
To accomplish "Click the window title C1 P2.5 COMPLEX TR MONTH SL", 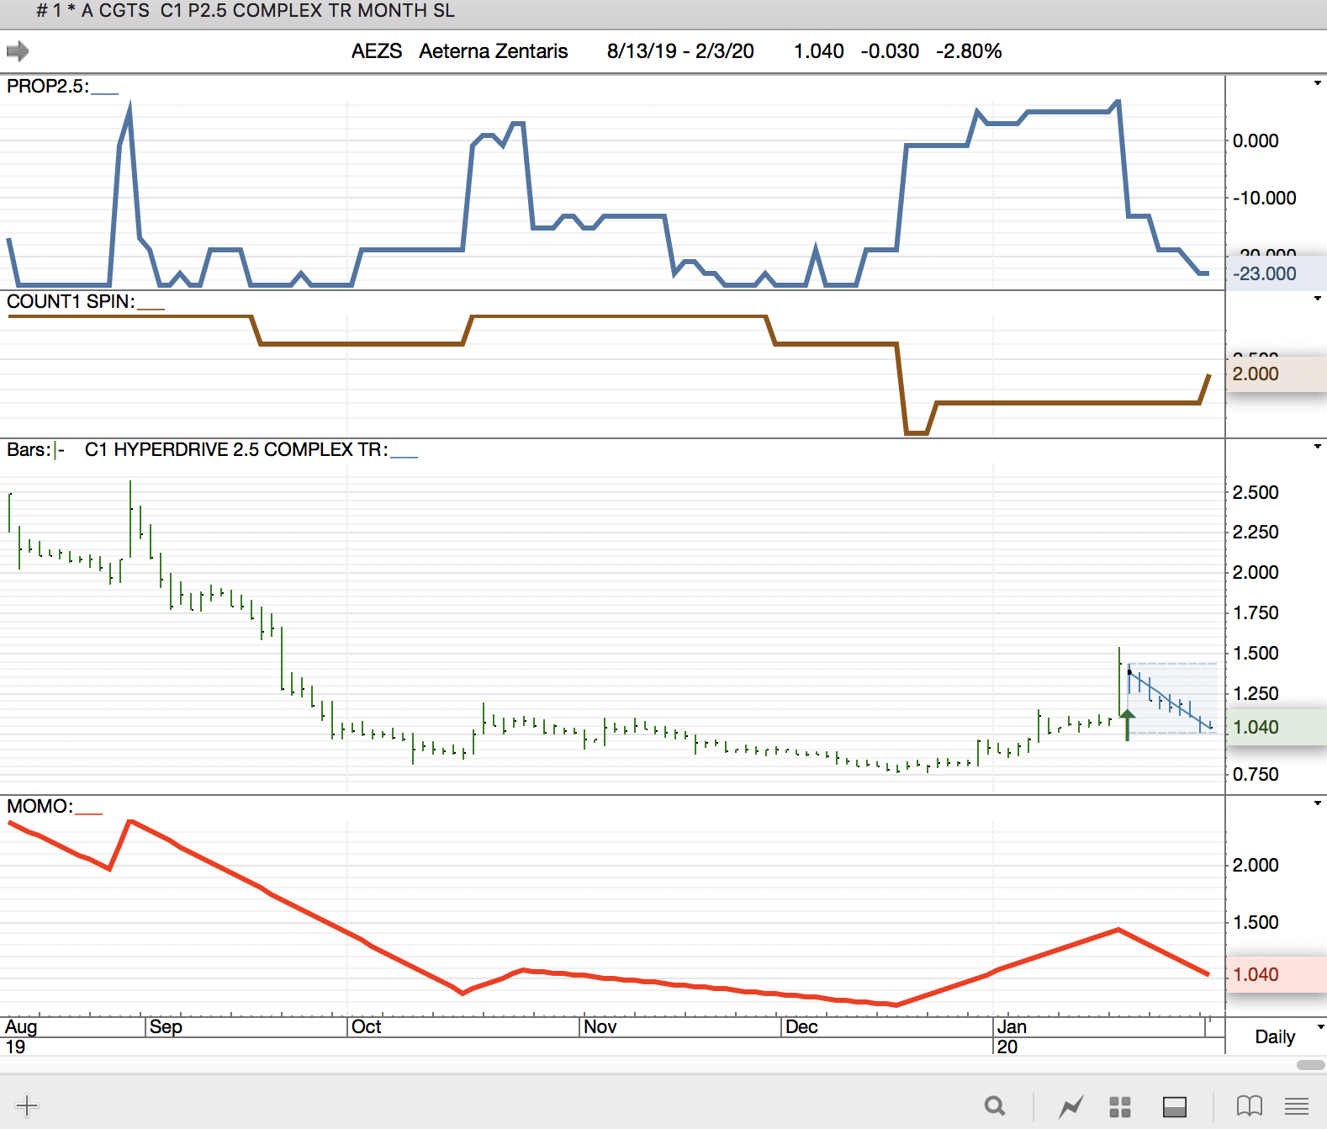I will [x=308, y=11].
